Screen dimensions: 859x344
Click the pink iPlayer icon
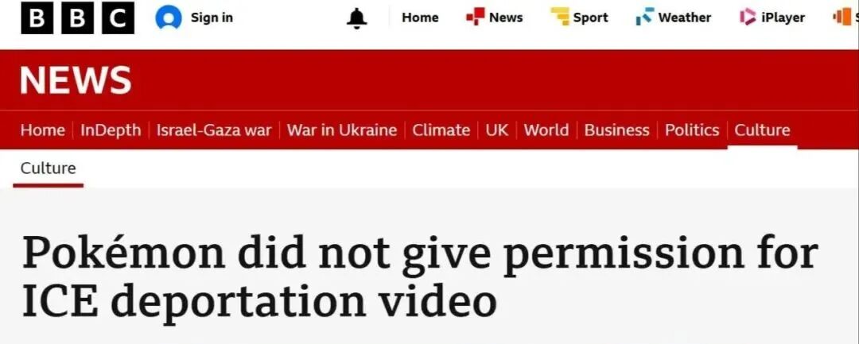(x=748, y=17)
